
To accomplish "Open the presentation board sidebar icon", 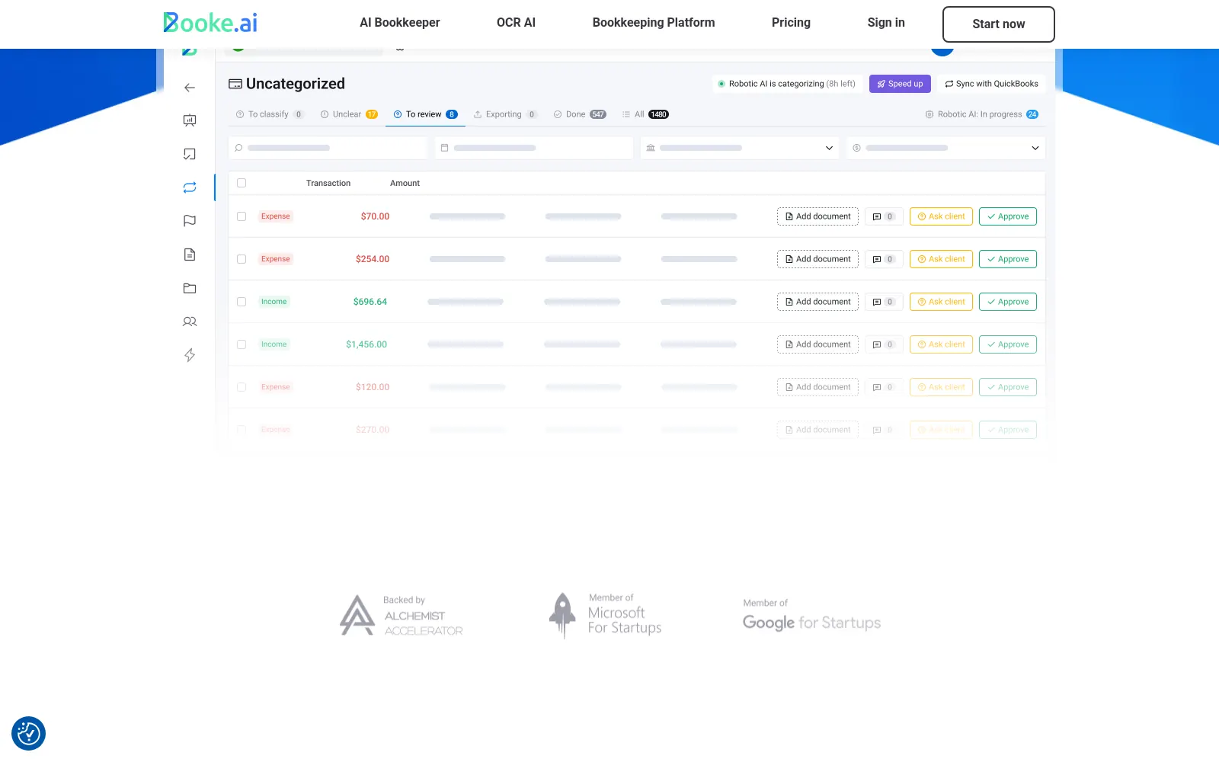I will point(190,120).
